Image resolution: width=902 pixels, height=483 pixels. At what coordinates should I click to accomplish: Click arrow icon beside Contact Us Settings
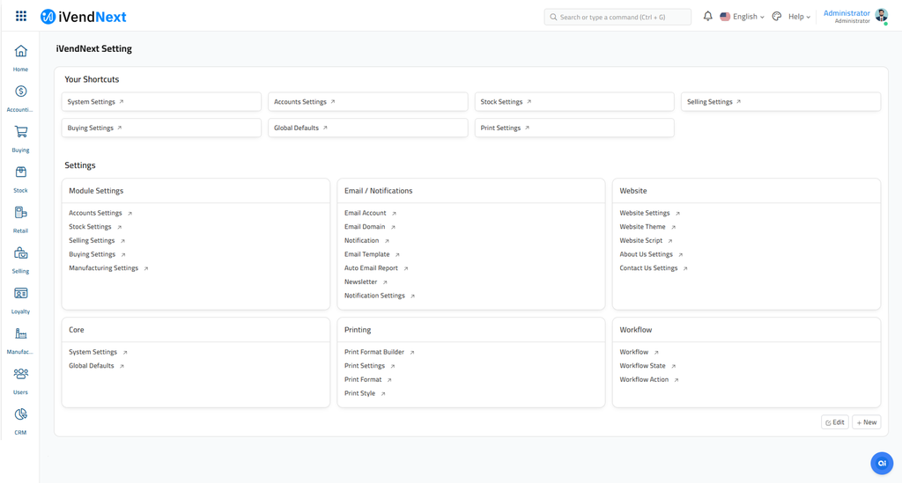pyautogui.click(x=685, y=268)
